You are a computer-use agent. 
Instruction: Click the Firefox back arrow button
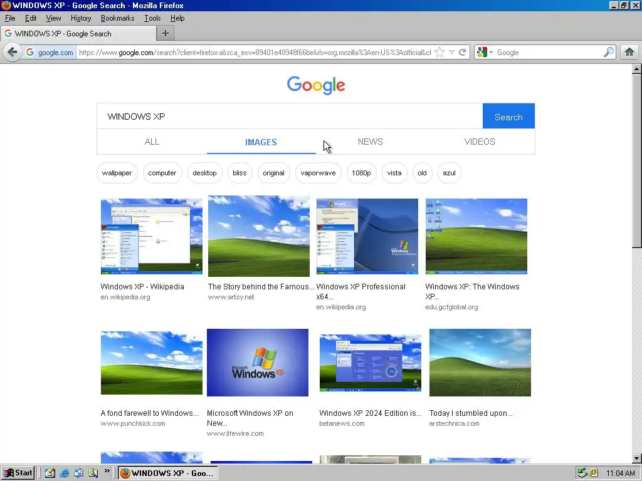(x=13, y=53)
